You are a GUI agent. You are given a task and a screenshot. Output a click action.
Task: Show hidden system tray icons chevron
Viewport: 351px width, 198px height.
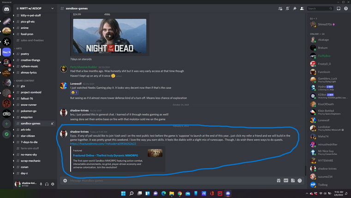coord(307,193)
